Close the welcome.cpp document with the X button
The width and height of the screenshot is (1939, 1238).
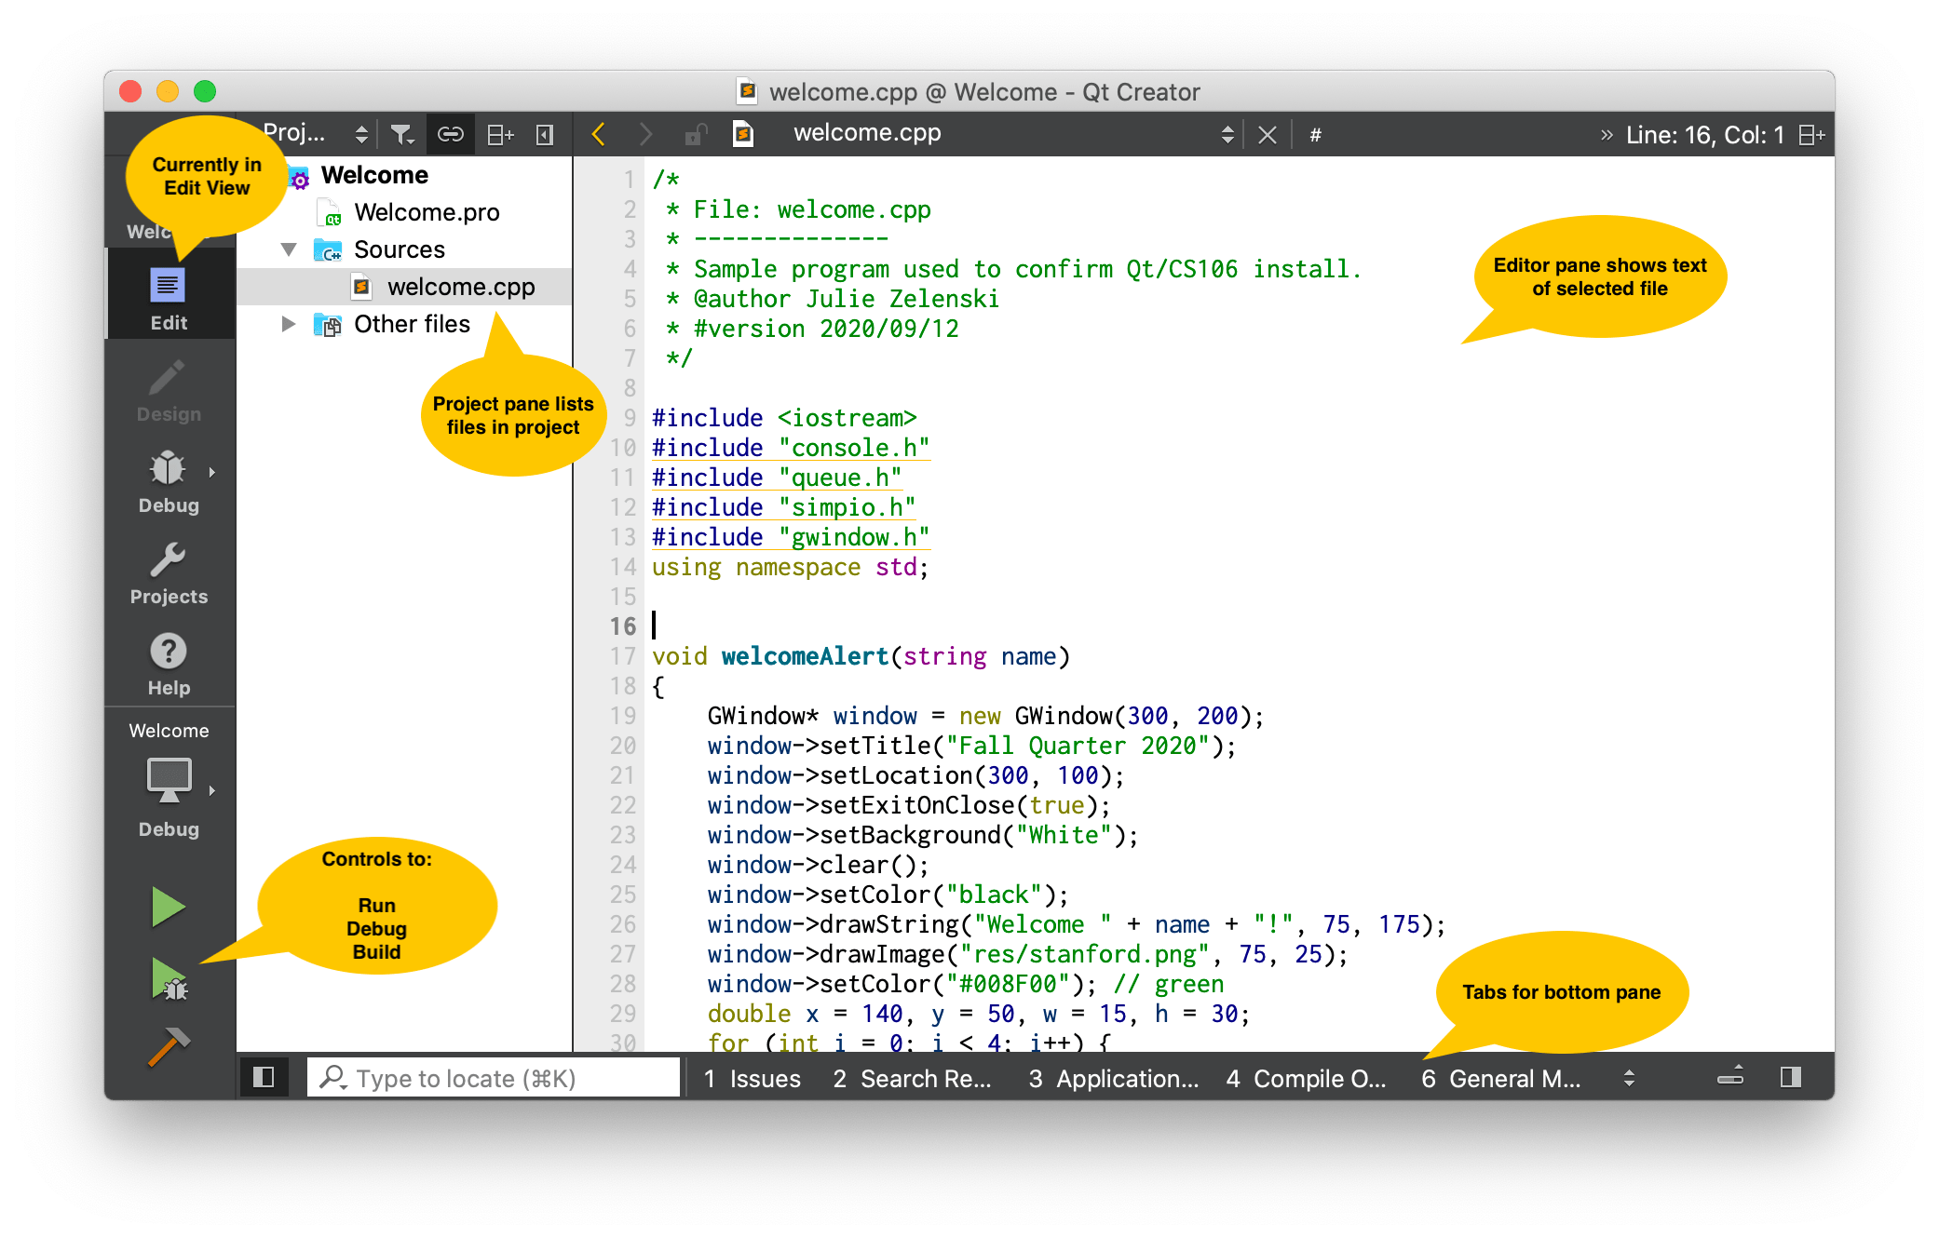[1267, 133]
